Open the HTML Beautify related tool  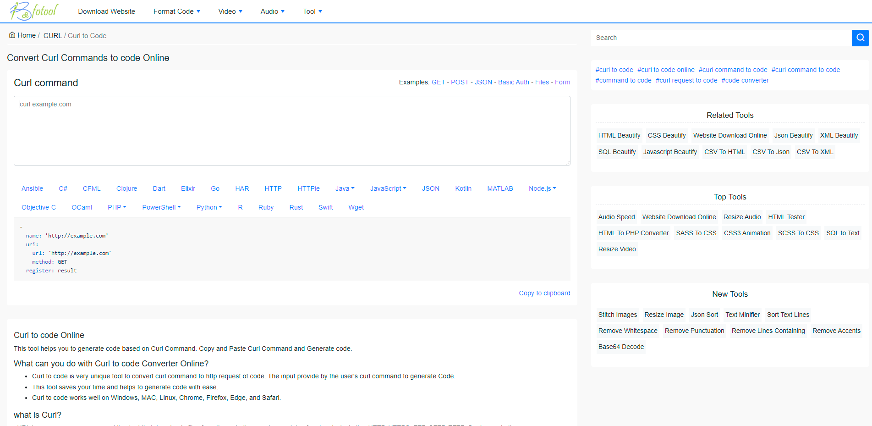[x=619, y=135]
